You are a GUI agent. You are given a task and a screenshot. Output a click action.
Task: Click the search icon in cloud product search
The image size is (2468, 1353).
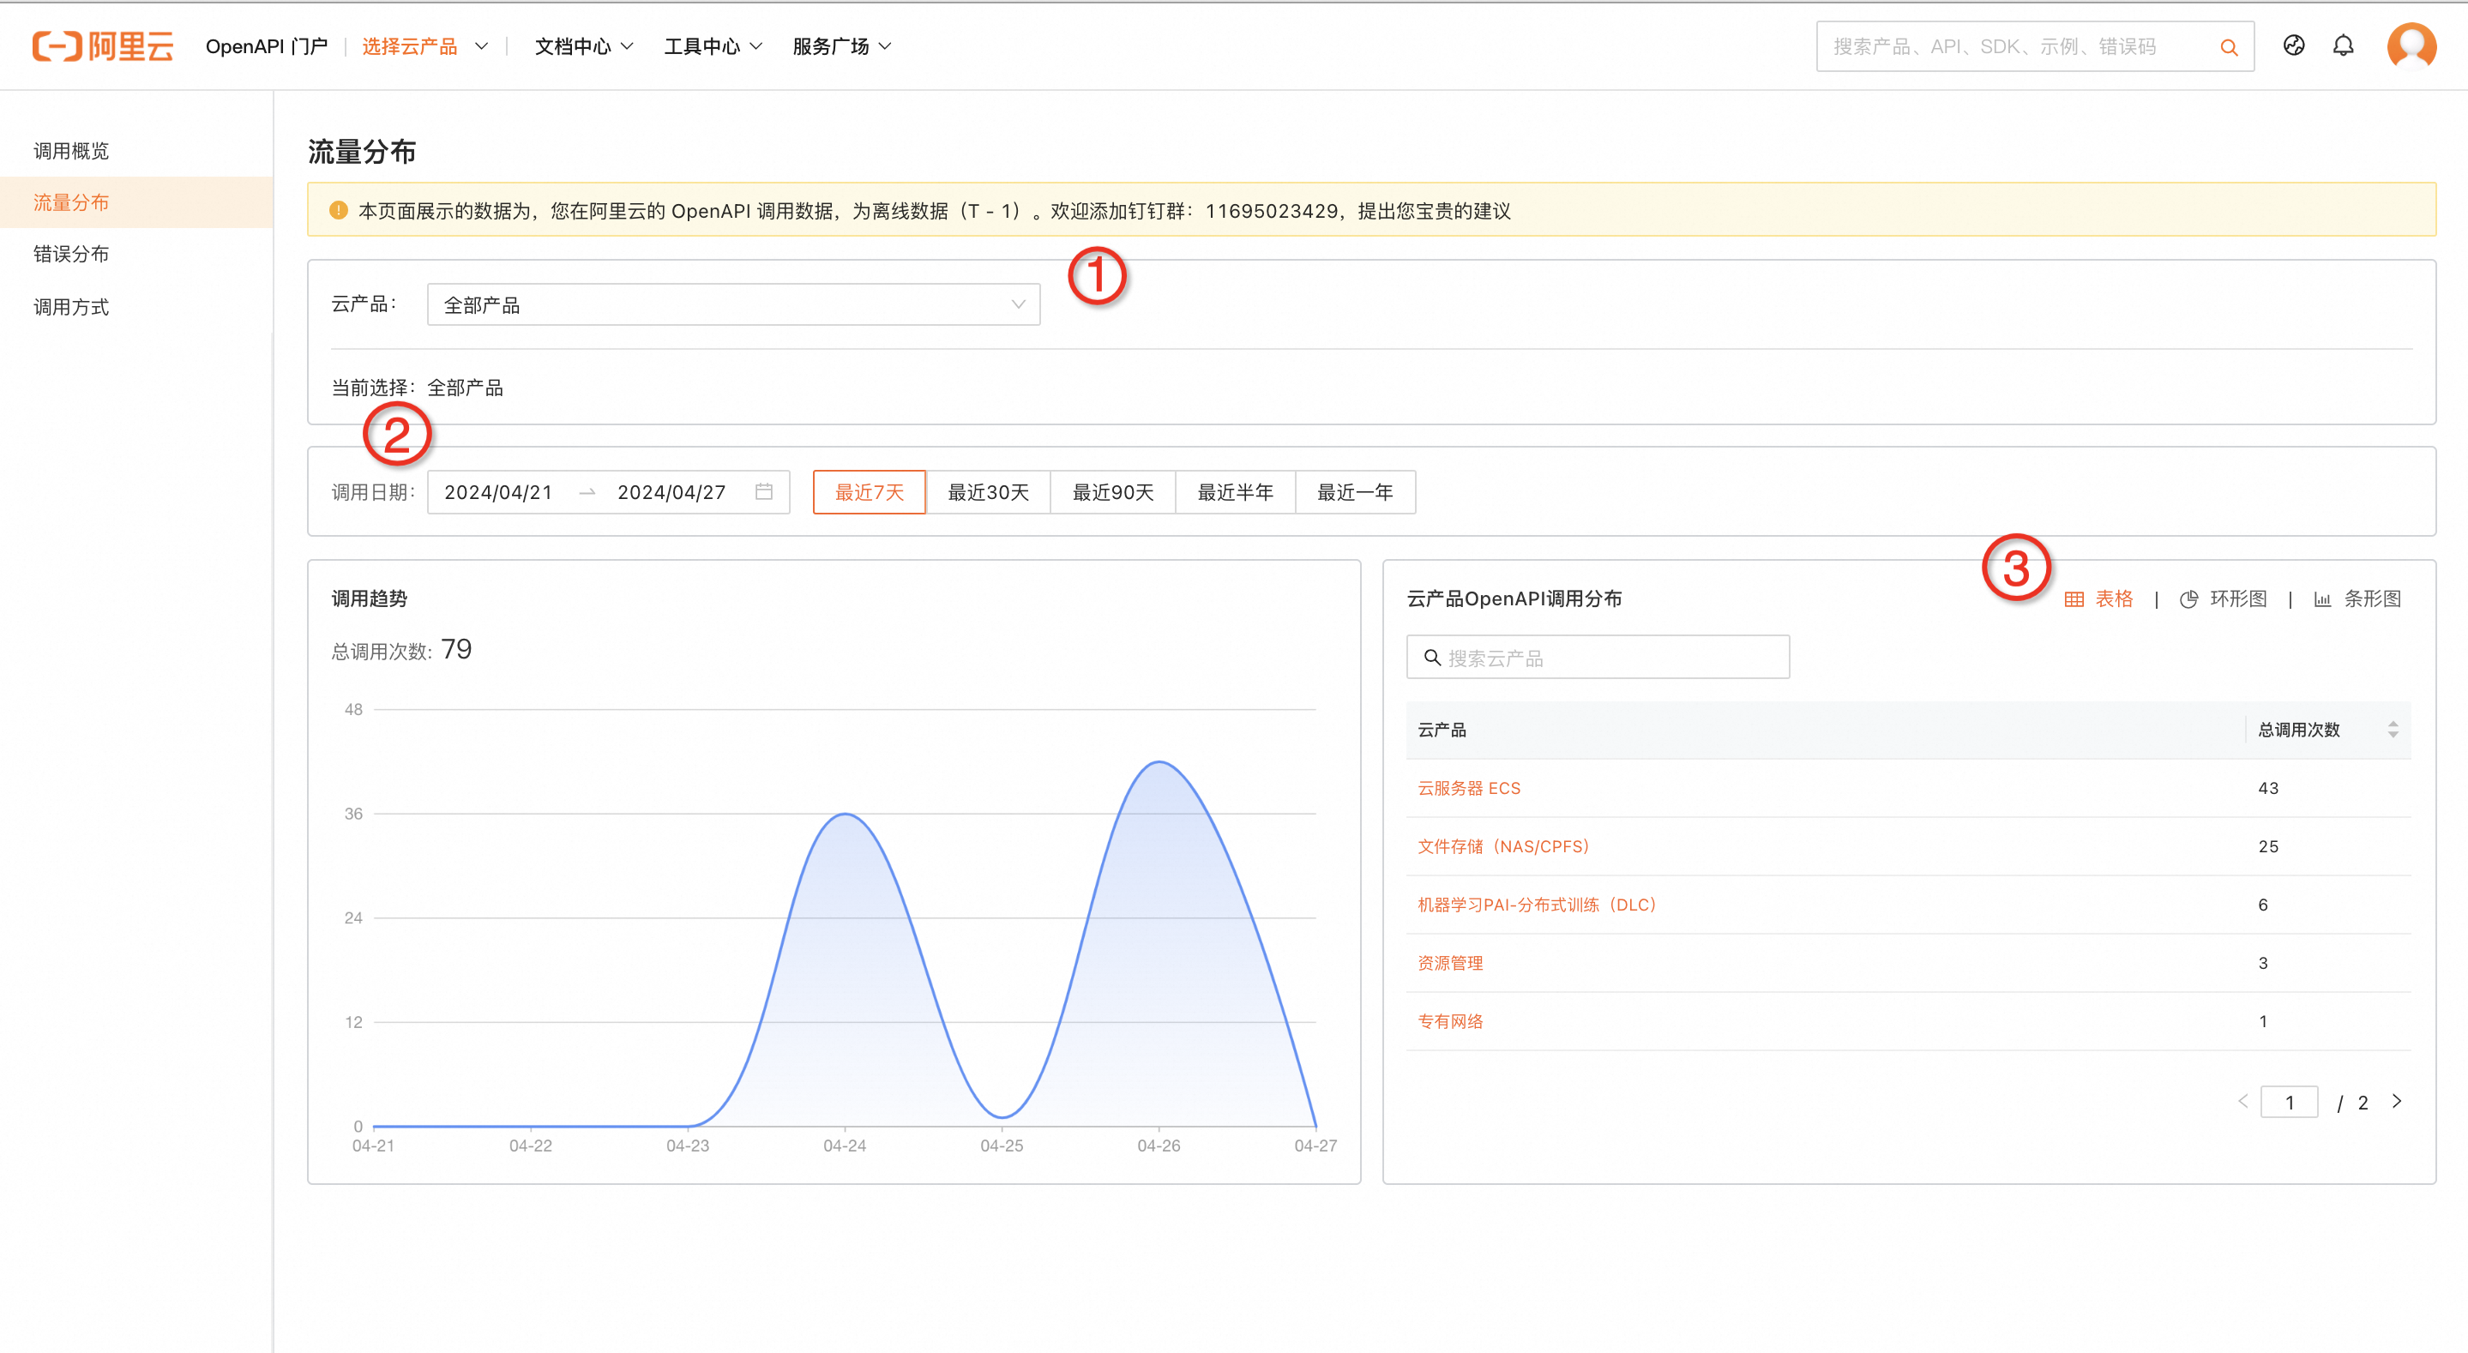click(x=1432, y=658)
